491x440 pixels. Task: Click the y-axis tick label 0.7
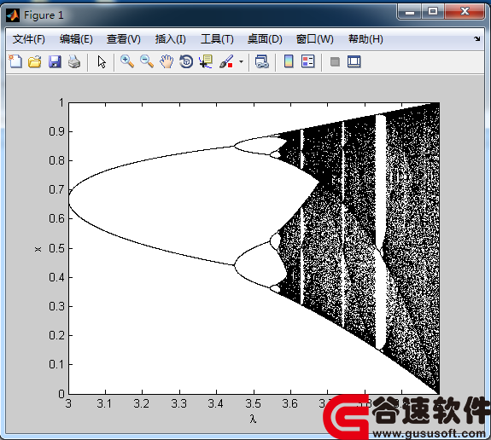tap(56, 190)
